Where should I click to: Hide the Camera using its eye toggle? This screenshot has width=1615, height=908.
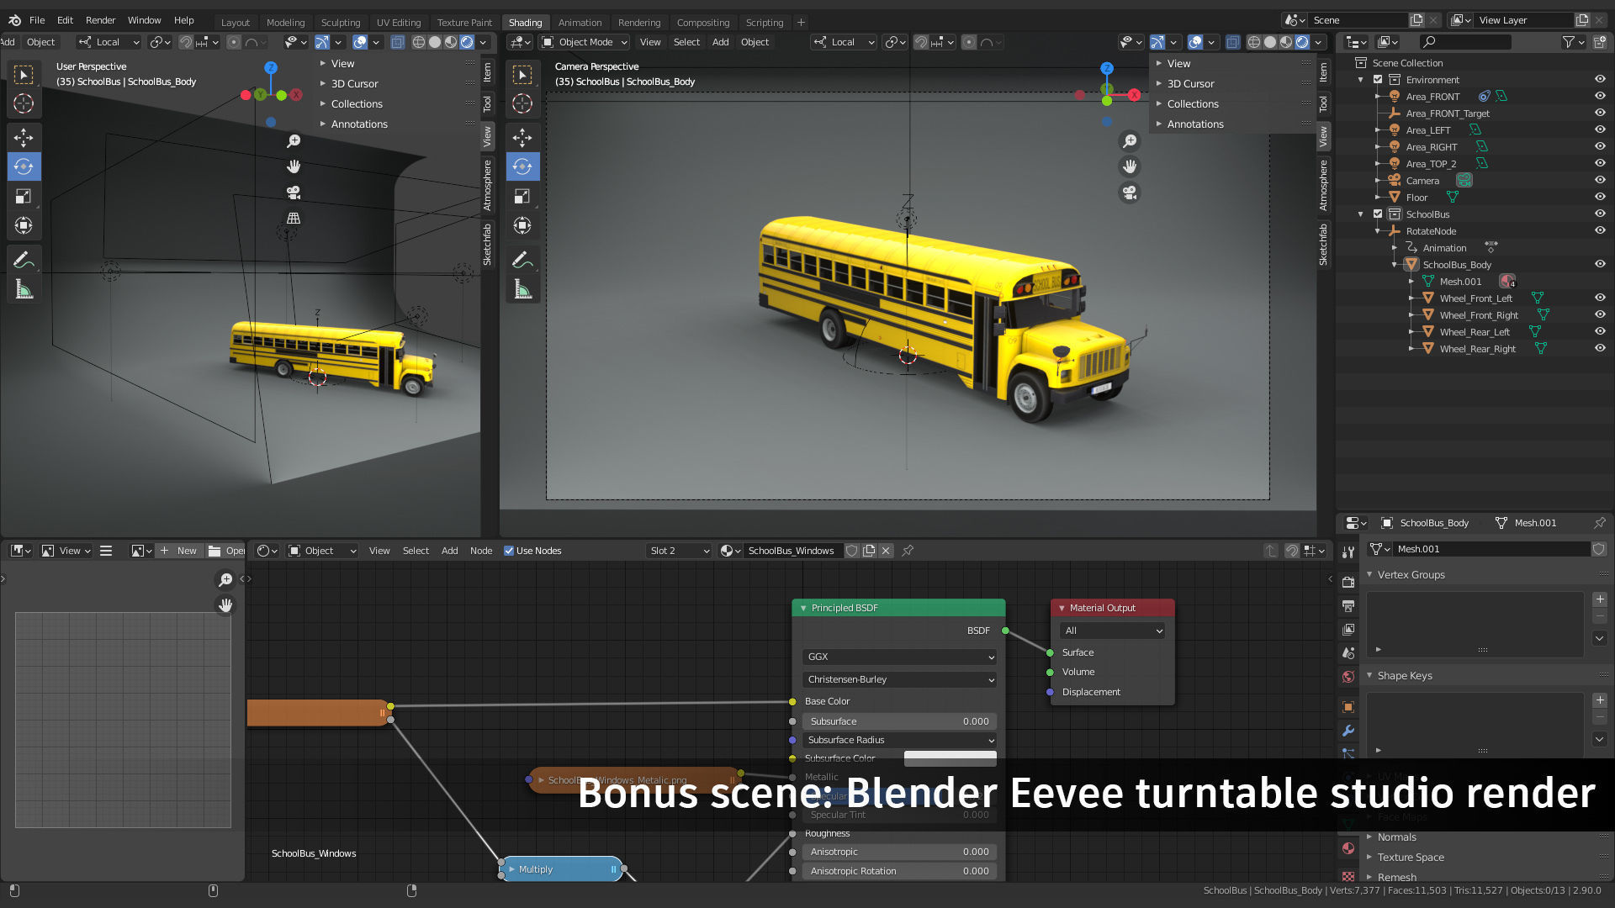click(x=1599, y=180)
